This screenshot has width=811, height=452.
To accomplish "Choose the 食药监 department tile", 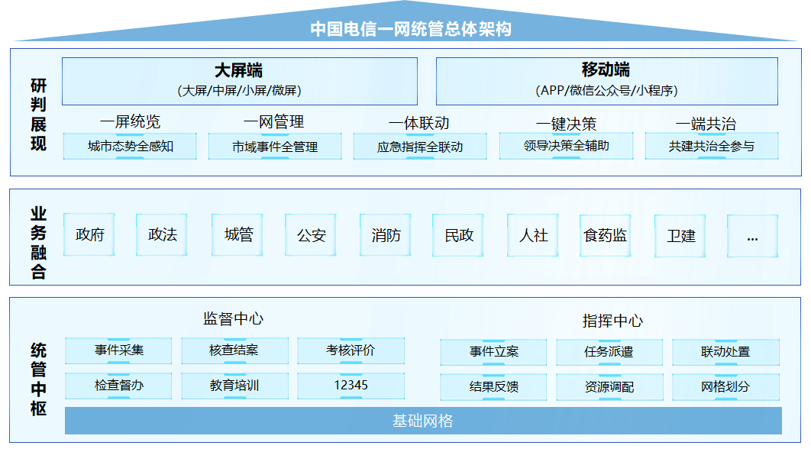I will (605, 235).
